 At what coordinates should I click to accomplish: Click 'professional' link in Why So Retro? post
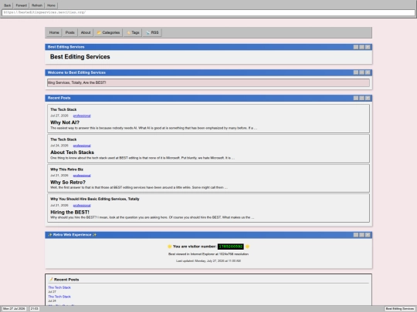coord(82,176)
